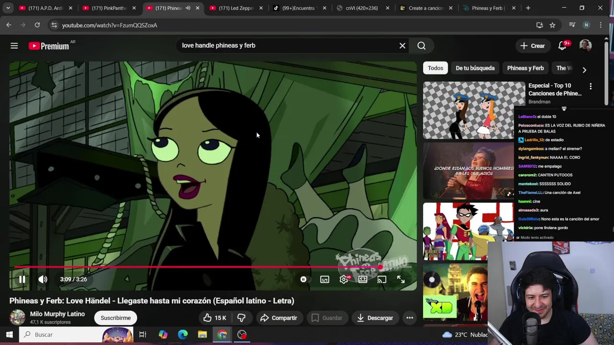
Task: Open Microsoft Edge from taskbar
Action: (183, 334)
